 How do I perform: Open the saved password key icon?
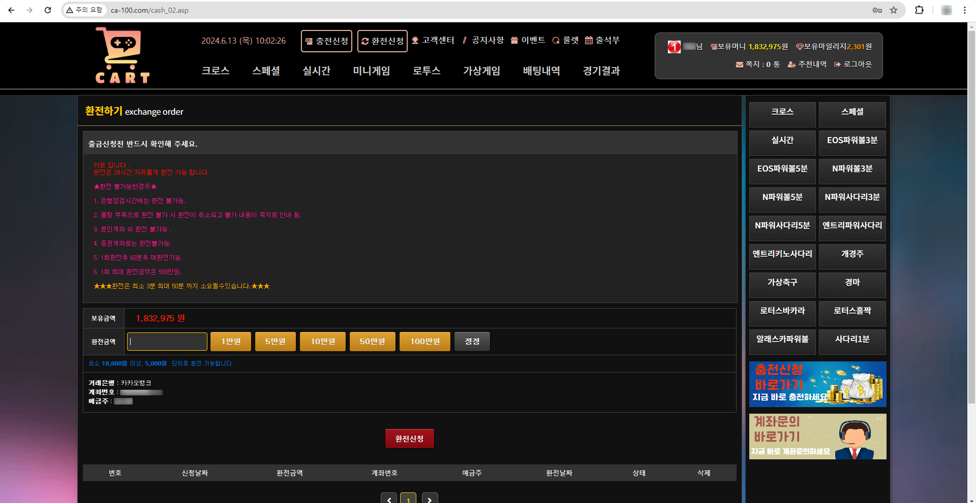point(877,10)
